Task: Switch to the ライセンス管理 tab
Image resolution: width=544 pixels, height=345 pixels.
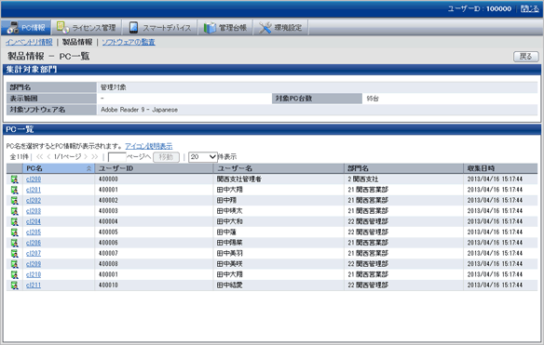Action: (x=87, y=27)
